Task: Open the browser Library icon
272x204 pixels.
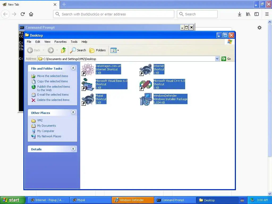Action: [x=248, y=14]
